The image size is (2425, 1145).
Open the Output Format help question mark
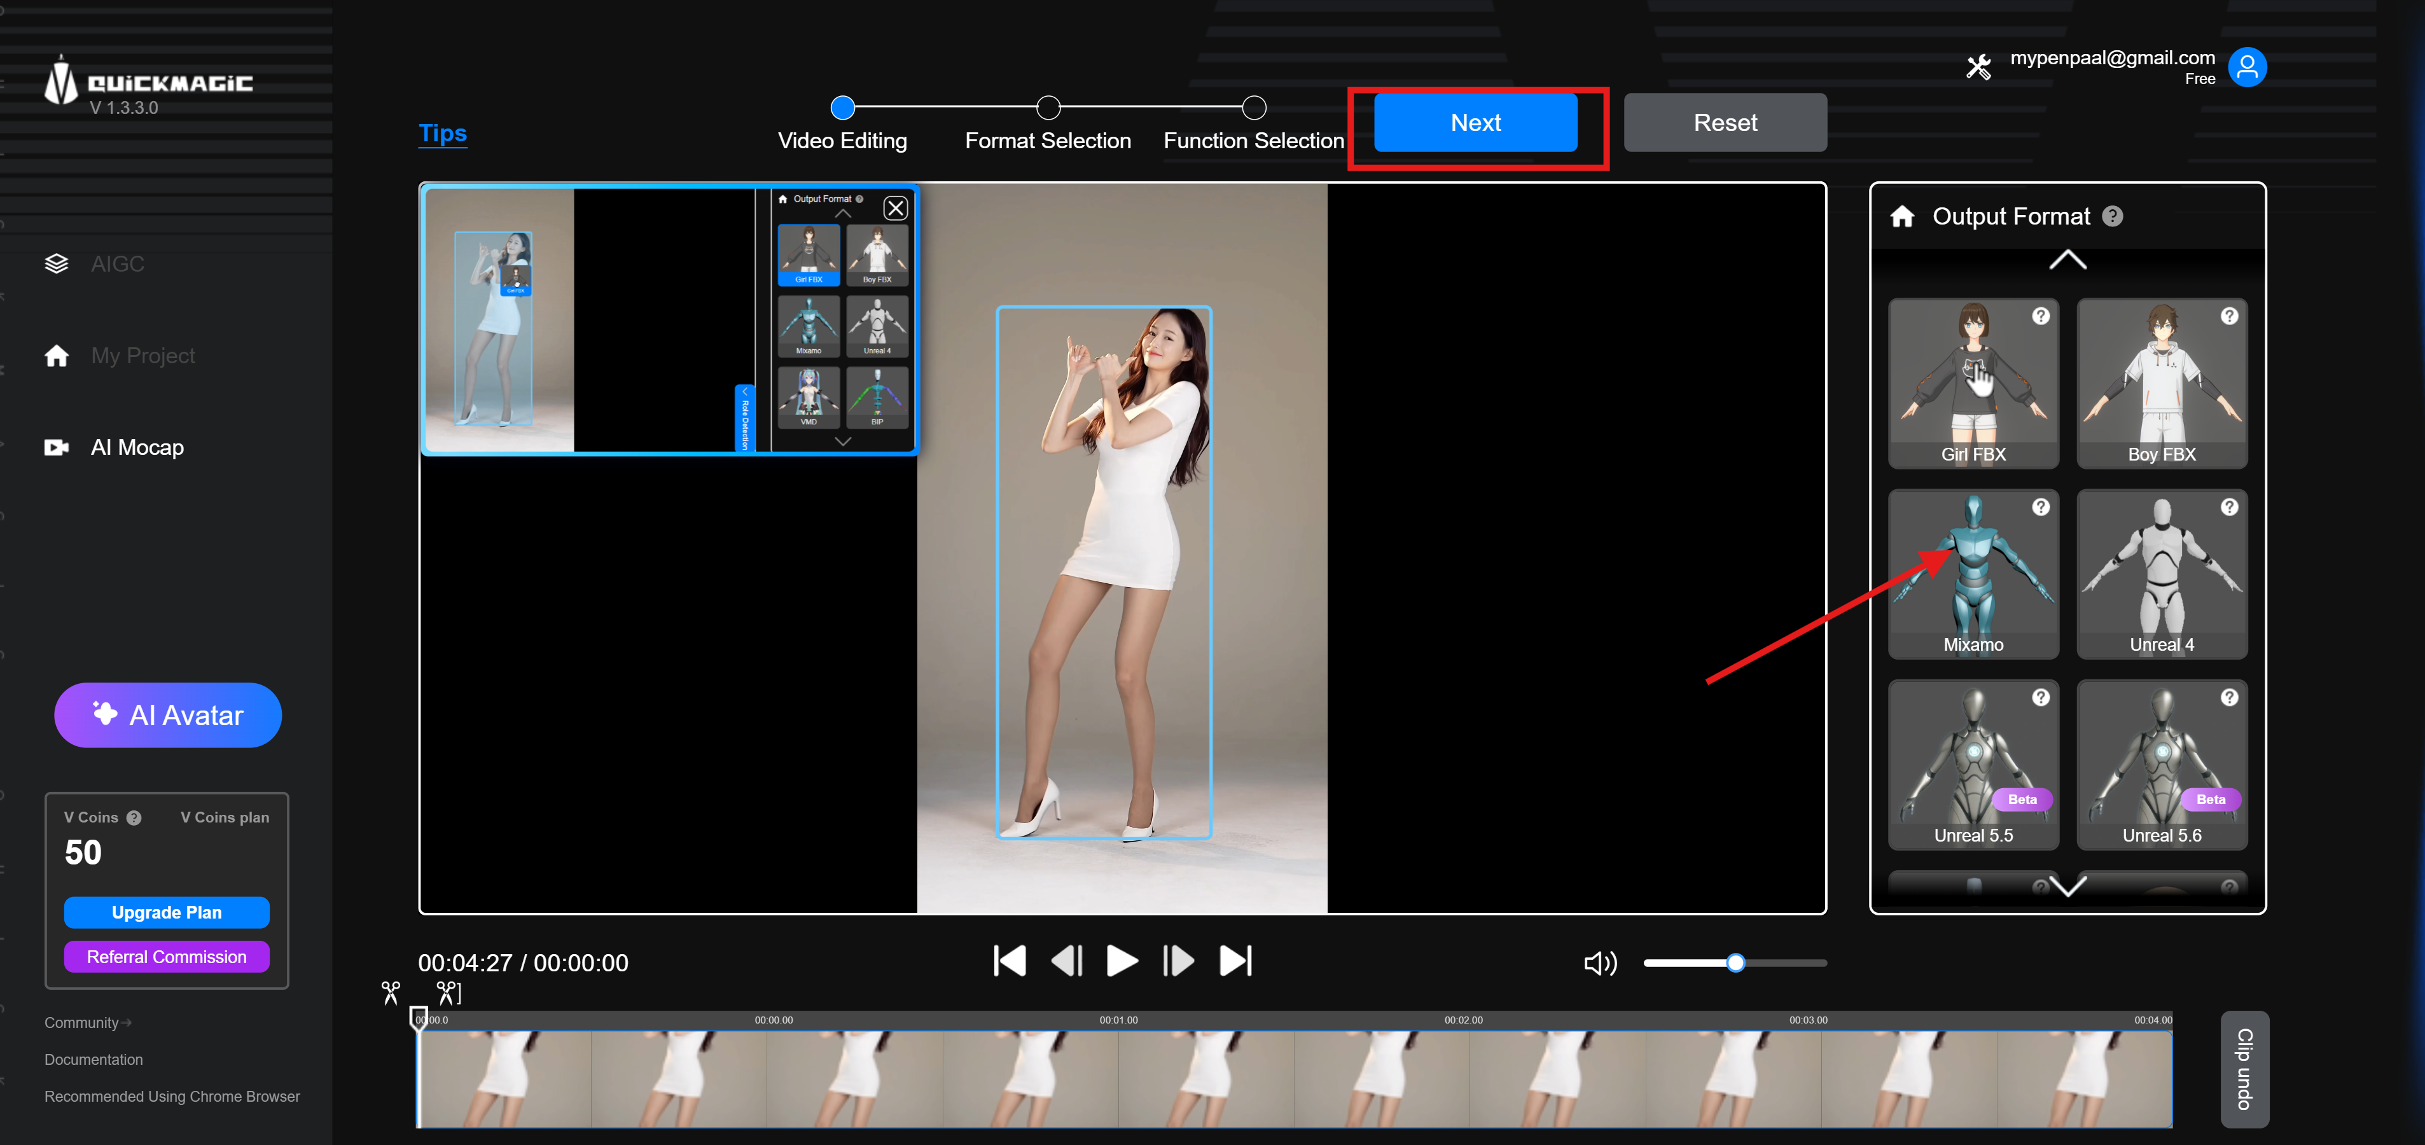[x=2113, y=216]
